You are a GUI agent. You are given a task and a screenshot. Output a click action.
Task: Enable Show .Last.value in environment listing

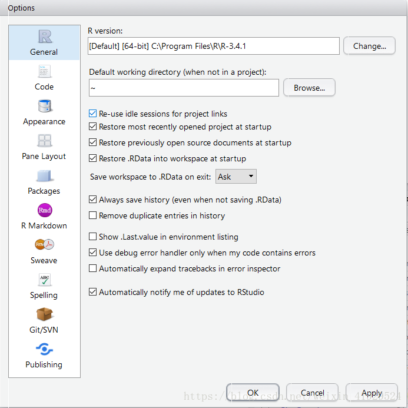click(x=92, y=237)
